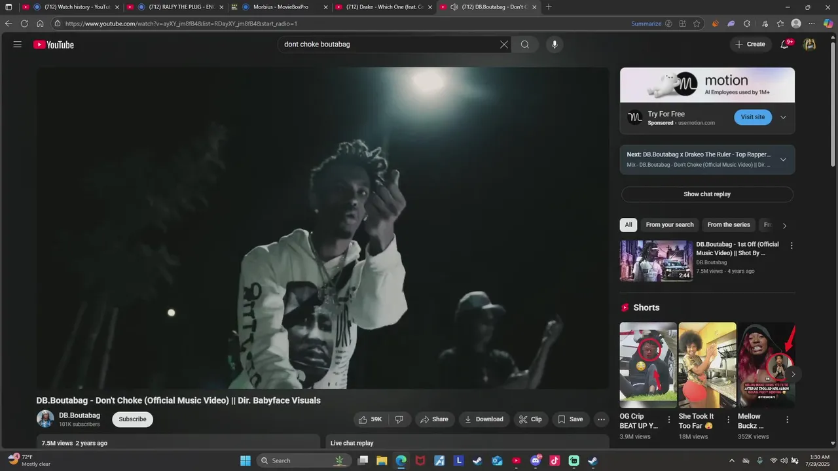Image resolution: width=838 pixels, height=471 pixels.
Task: Open Edge settings and more ellipsis
Action: 812,24
